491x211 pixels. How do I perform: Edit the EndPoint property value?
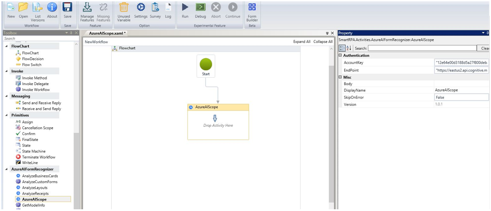pos(461,70)
